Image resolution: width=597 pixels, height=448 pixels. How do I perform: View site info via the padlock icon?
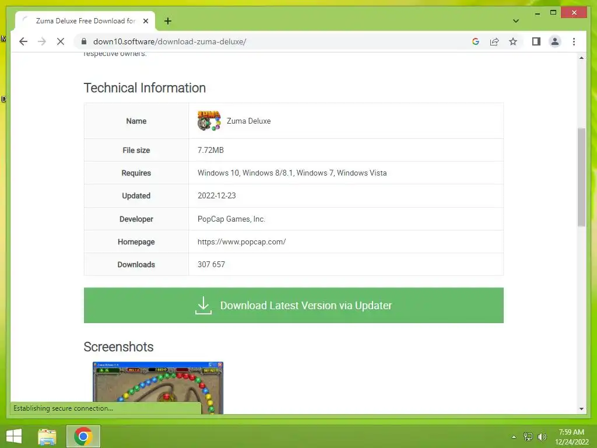point(84,41)
